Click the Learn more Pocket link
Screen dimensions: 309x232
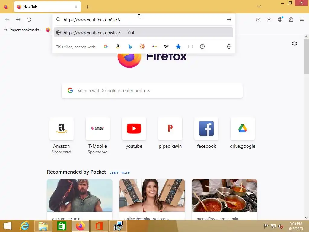pyautogui.click(x=119, y=172)
